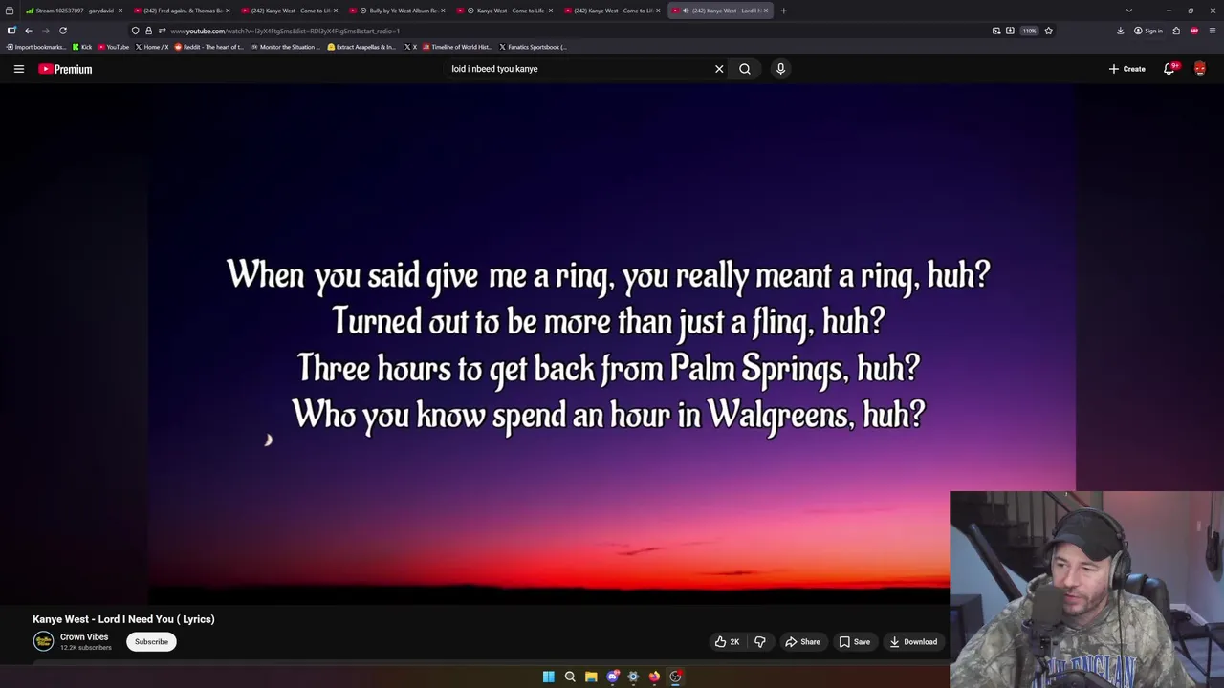The height and width of the screenshot is (688, 1224).
Task: Sign in to Firefox account
Action: 1148,31
